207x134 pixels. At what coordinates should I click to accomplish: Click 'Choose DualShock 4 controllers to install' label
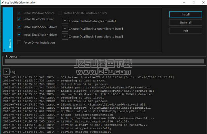tap(96, 37)
